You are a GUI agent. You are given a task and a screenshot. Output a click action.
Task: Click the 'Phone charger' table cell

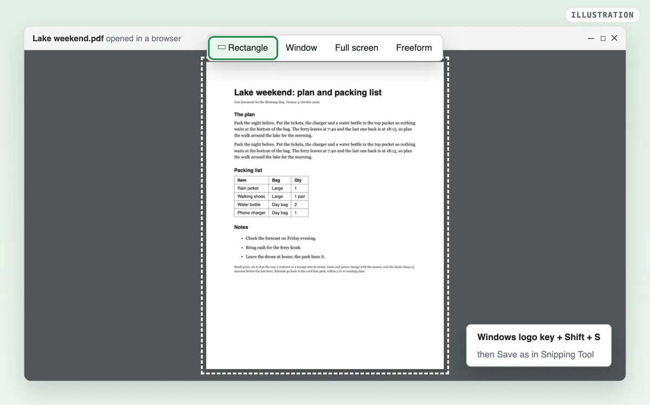point(251,213)
